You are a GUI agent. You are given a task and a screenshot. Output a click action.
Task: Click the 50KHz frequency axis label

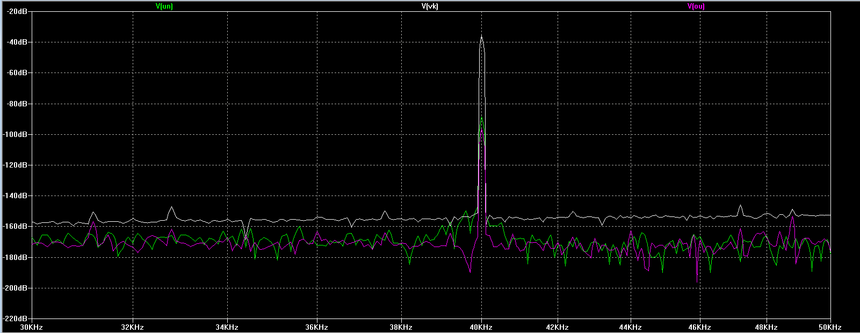click(x=830, y=327)
